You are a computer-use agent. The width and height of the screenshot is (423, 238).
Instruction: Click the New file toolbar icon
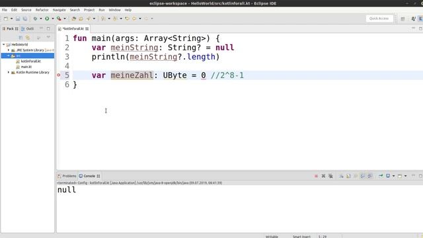(x=6, y=19)
